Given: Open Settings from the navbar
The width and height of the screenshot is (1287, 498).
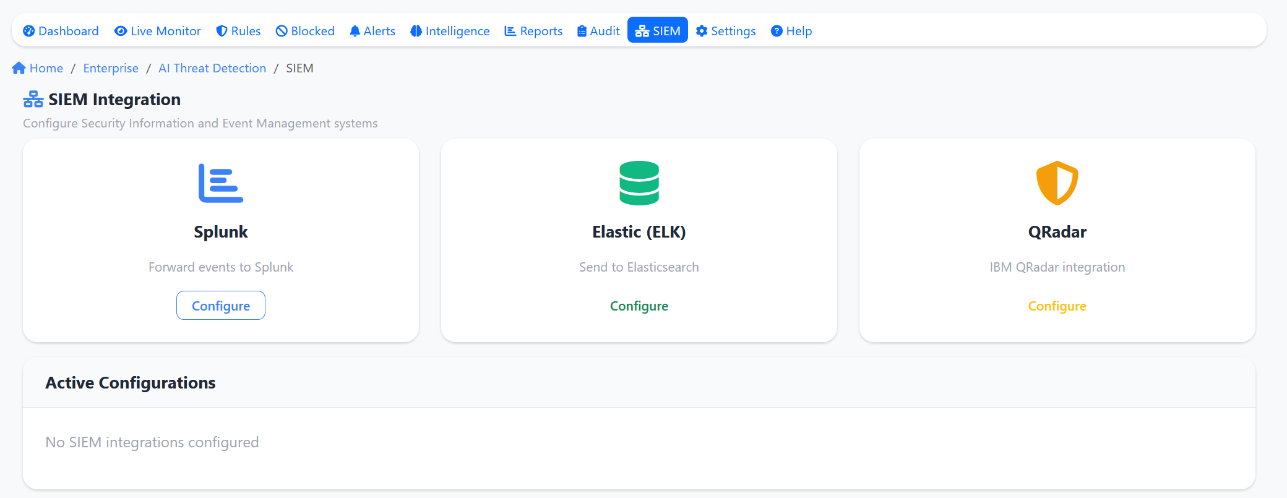Looking at the screenshot, I should (726, 31).
